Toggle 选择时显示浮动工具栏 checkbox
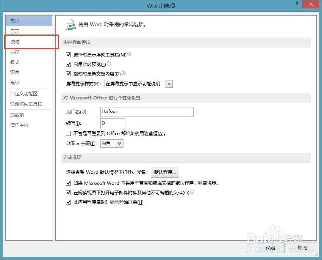Viewport: 322px width, 260px height. [69, 55]
